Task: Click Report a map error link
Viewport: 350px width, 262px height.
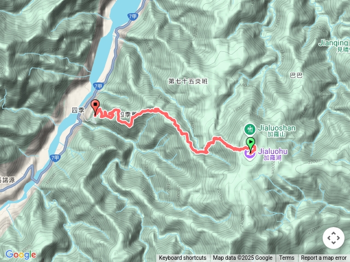Action: coord(324,258)
